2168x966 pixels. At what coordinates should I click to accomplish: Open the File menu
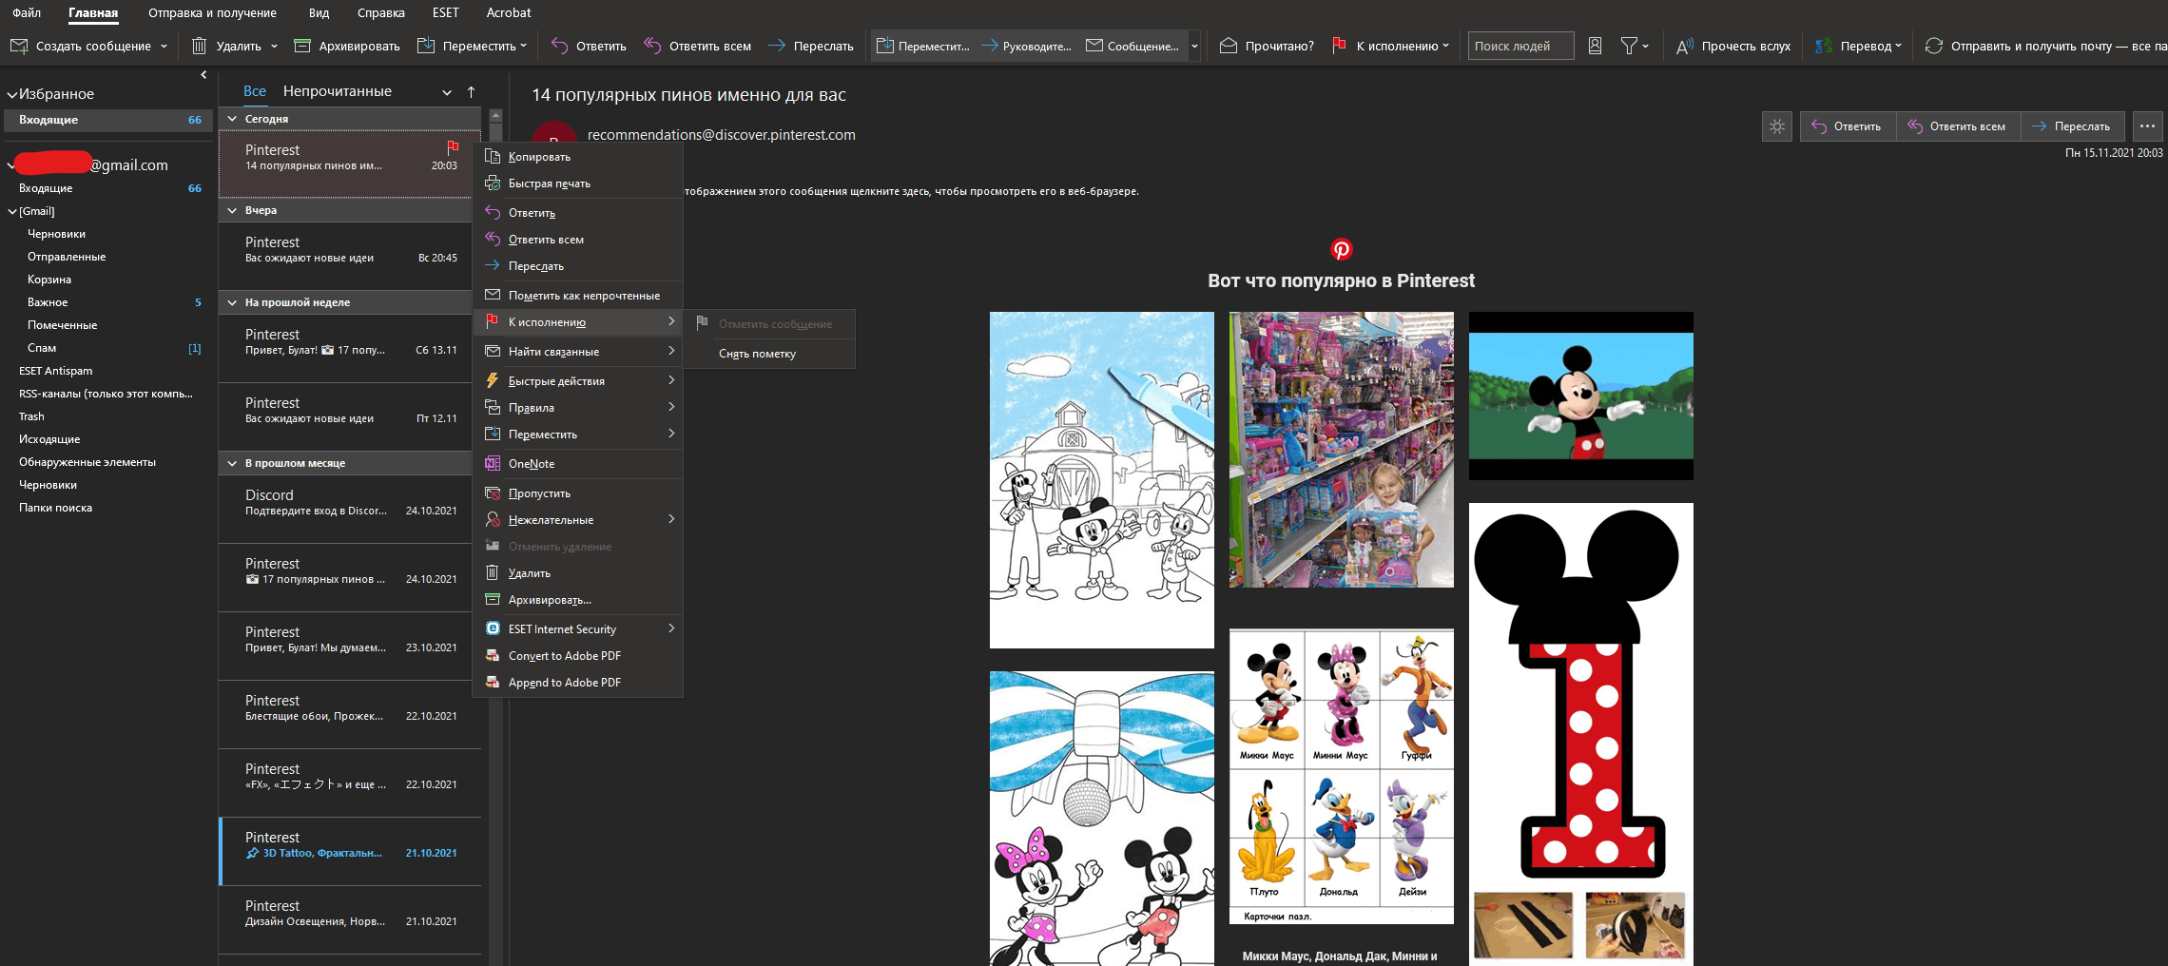click(x=27, y=12)
